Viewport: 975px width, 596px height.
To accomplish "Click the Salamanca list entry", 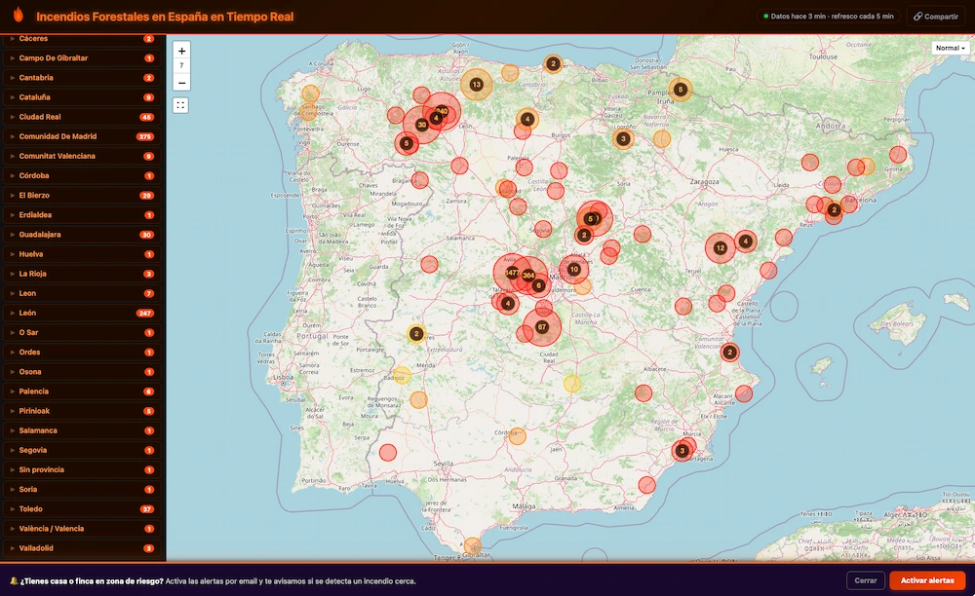I will 82,430.
